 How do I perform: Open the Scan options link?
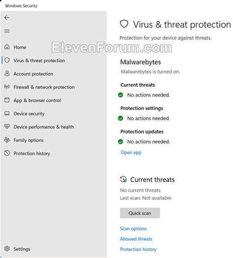pos(133,229)
